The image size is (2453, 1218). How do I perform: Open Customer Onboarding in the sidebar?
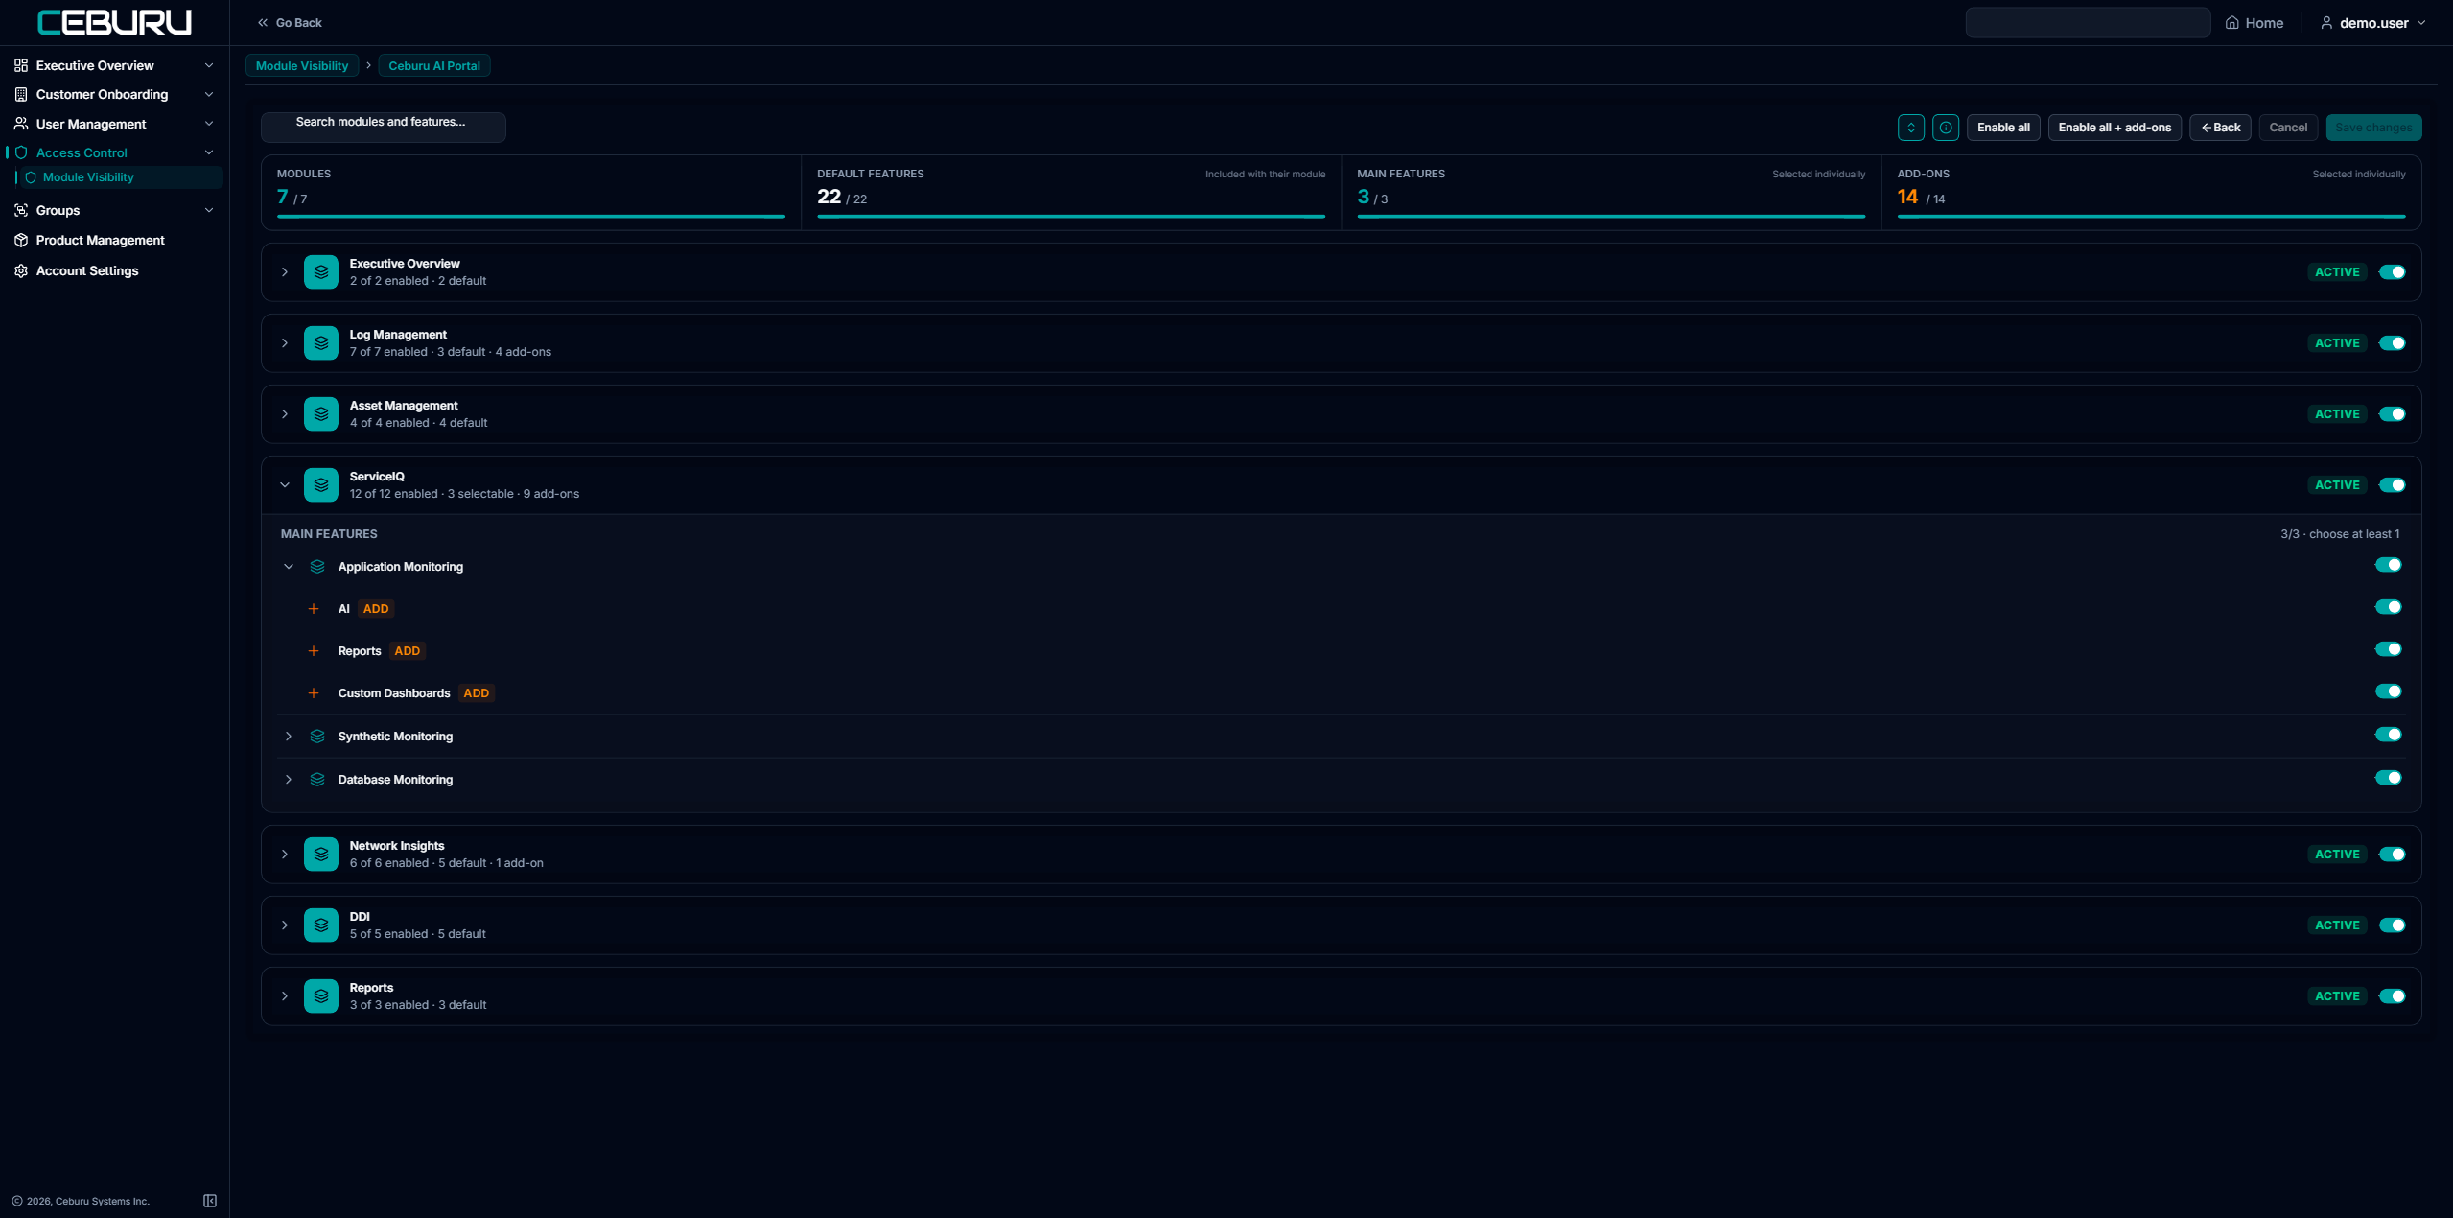point(114,94)
